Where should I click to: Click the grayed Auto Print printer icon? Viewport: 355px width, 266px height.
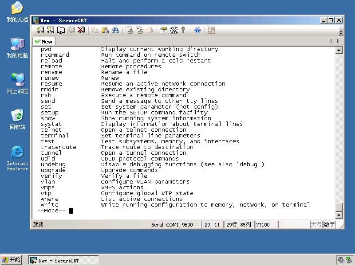tap(150, 30)
